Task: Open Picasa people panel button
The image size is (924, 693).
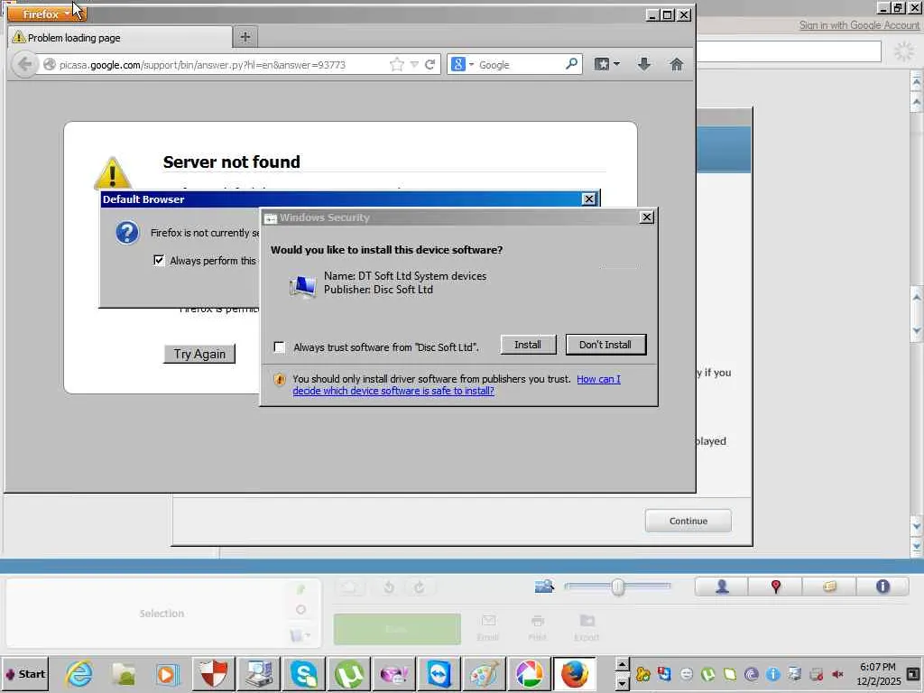Action: tap(722, 587)
